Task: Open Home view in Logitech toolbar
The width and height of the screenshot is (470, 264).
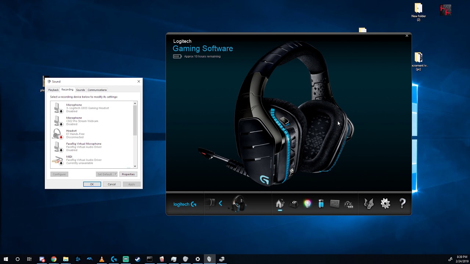Action: point(280,204)
